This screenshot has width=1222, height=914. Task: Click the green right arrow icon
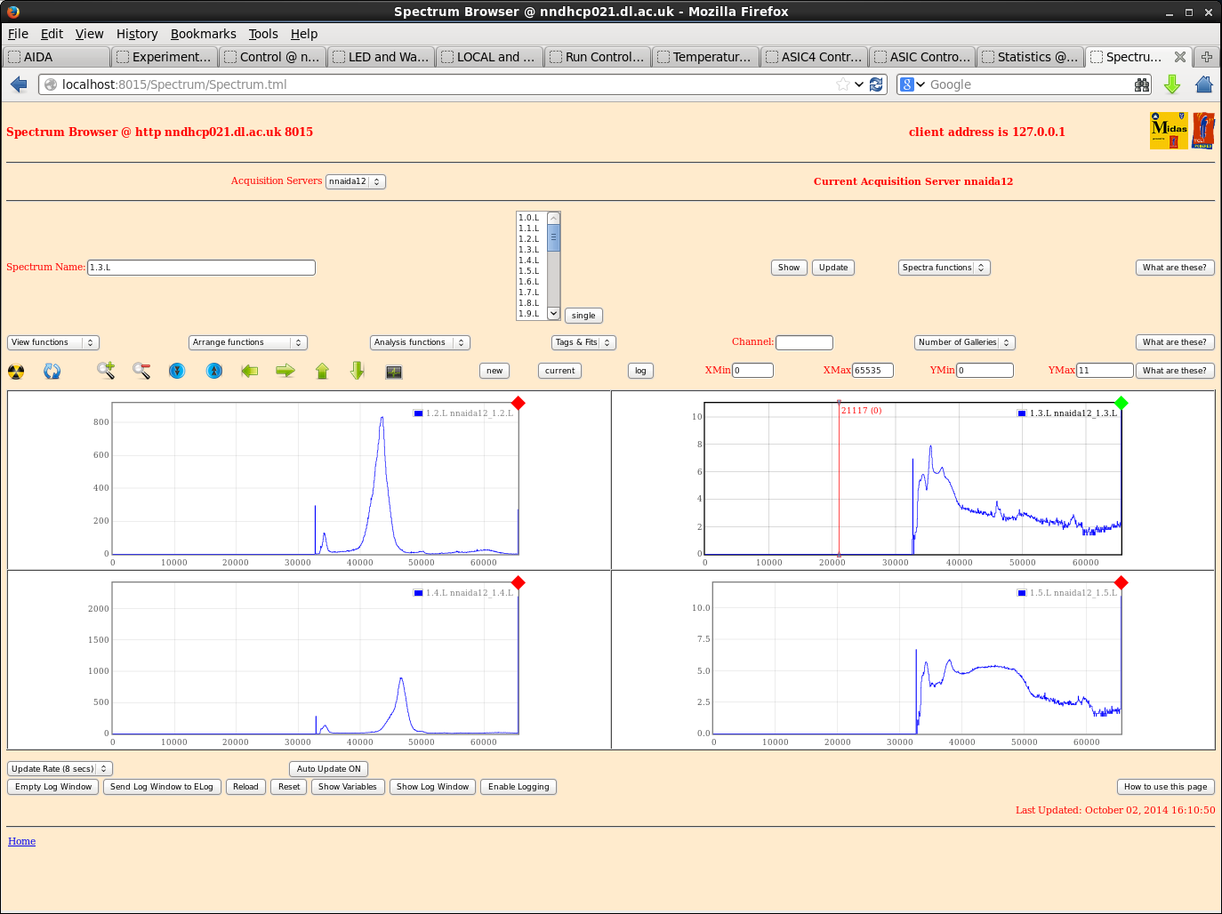285,371
